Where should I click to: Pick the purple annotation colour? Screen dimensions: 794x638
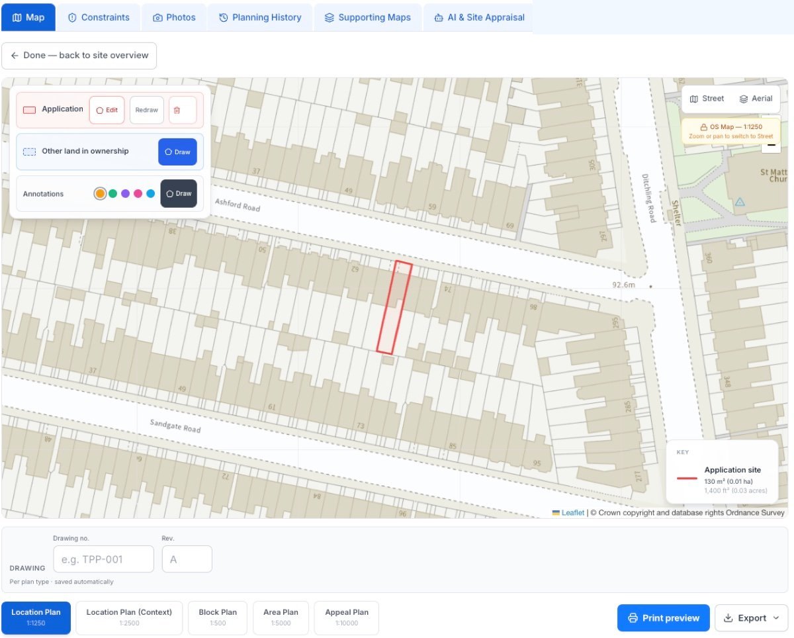click(125, 194)
